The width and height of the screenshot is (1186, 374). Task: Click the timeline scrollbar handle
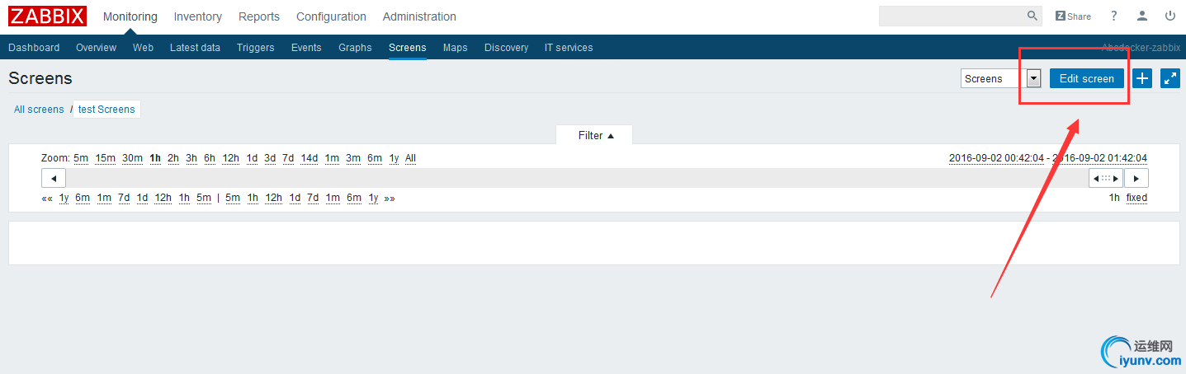(1106, 178)
